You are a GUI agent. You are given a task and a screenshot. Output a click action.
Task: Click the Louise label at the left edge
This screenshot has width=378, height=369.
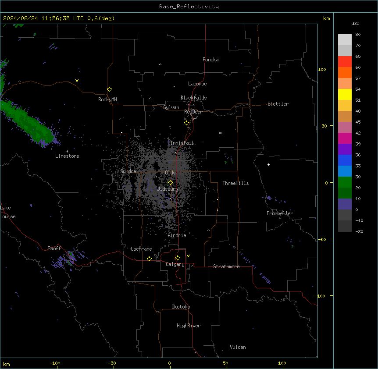[8, 216]
